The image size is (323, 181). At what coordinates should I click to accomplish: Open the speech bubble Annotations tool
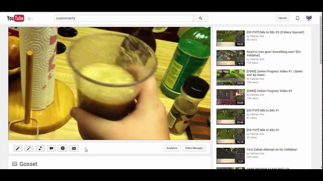click(51, 148)
